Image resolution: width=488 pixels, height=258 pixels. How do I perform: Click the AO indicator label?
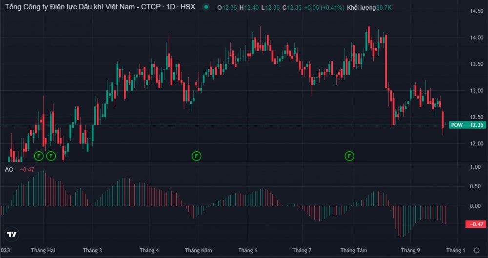tap(9, 170)
